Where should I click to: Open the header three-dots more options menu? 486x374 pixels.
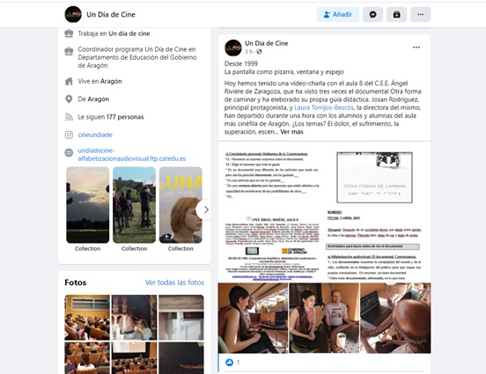click(420, 15)
